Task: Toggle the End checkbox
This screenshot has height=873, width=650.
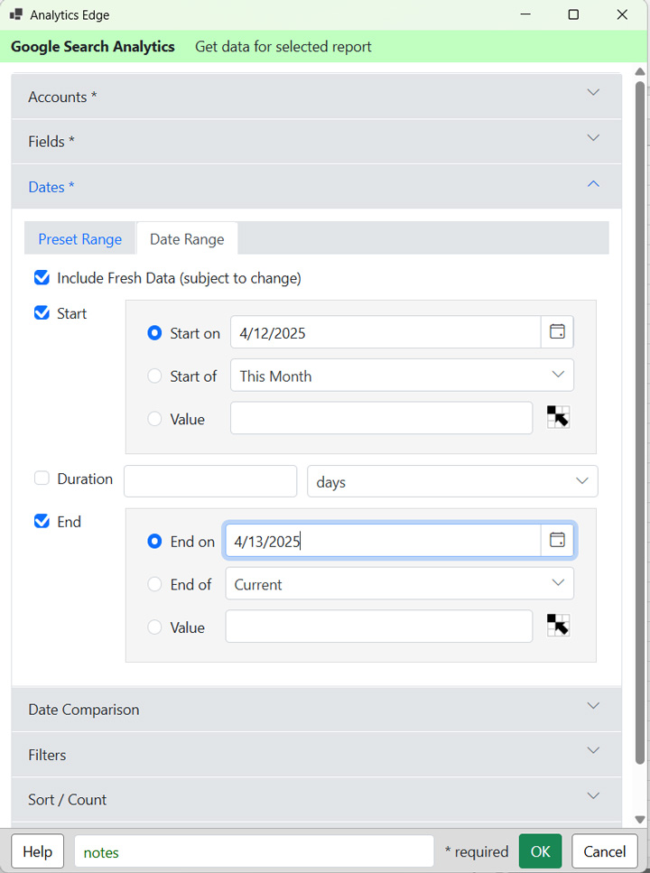Action: (42, 521)
